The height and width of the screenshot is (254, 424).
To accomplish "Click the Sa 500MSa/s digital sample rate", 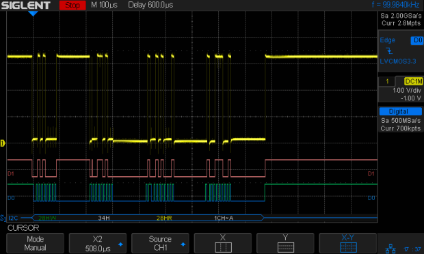I will coord(401,120).
